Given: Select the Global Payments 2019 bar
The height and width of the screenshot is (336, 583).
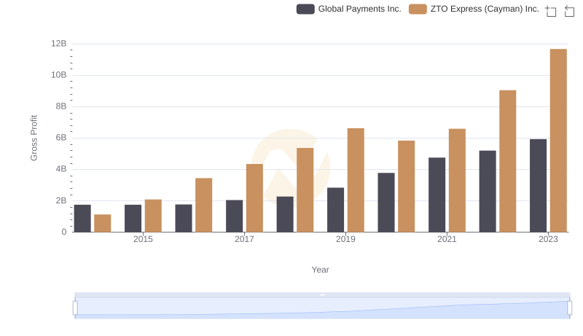Looking at the screenshot, I should pyautogui.click(x=335, y=210).
